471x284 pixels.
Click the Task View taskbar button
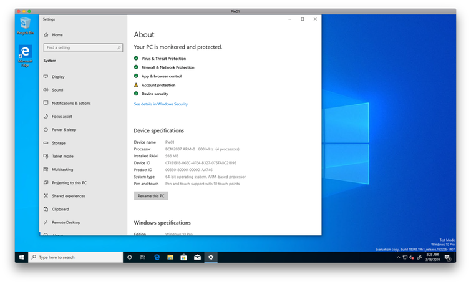coord(143,257)
